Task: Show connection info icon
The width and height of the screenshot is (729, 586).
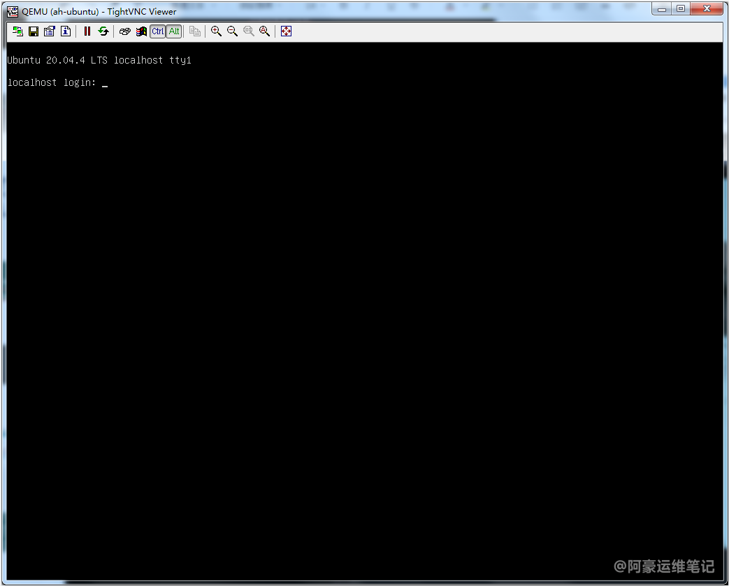Action: pyautogui.click(x=65, y=31)
